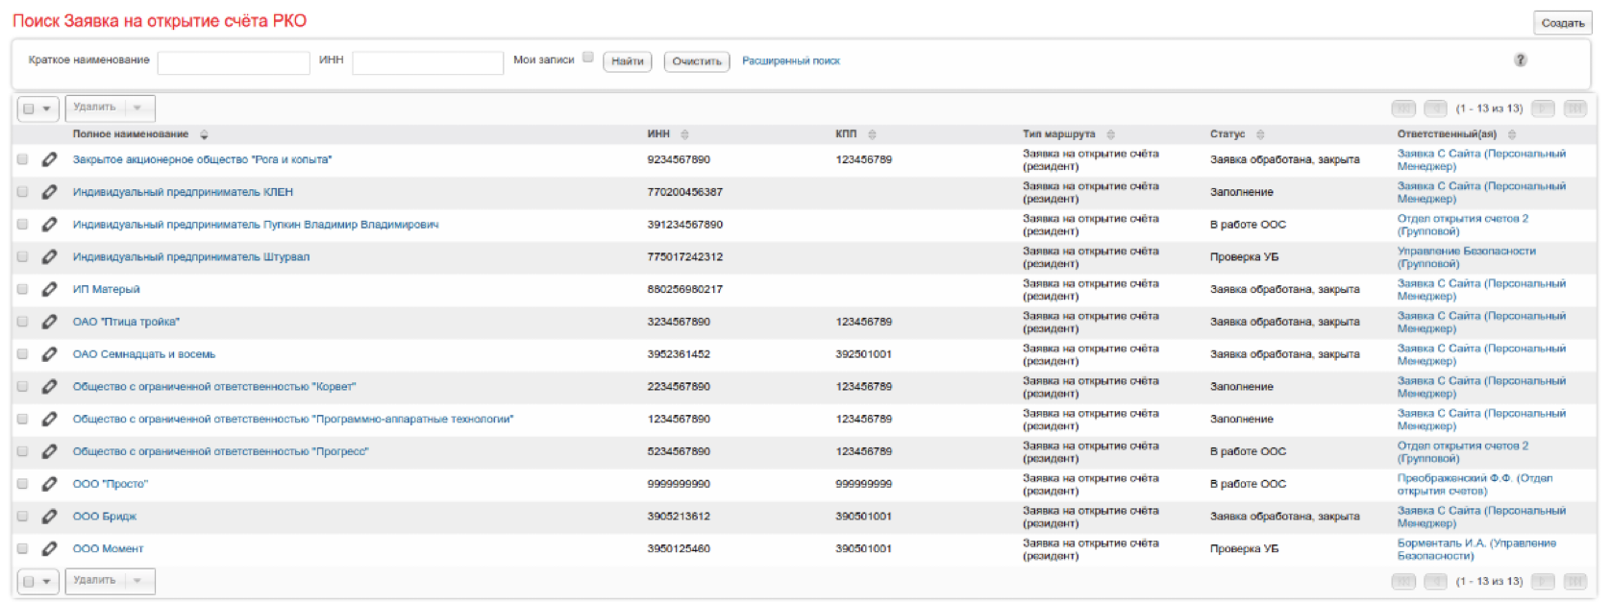This screenshot has height=603, width=1611.
Task: Open the Расширенный поиск link
Action: tap(790, 60)
